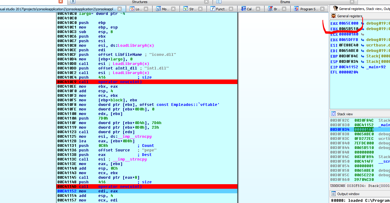Click the Strings tab icon
This screenshot has height=203, width=390.
coord(185,9)
